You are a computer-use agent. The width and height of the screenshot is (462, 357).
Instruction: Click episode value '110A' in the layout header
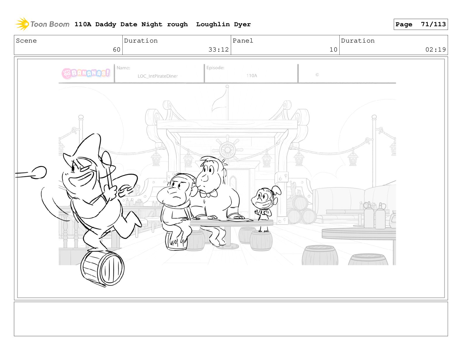pos(252,76)
